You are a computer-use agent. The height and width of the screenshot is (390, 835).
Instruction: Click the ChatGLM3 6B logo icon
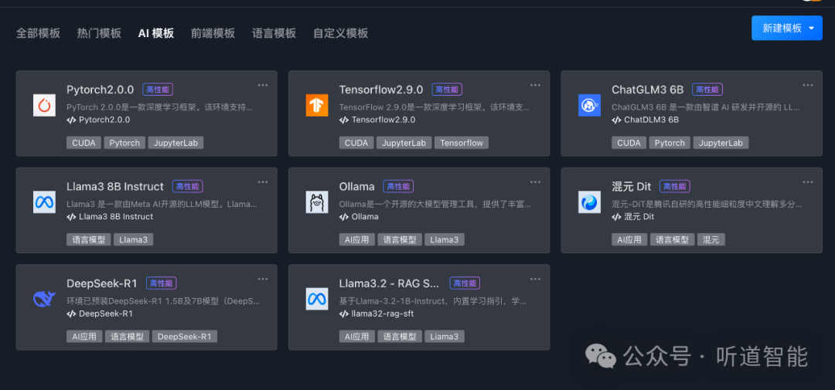pos(589,105)
